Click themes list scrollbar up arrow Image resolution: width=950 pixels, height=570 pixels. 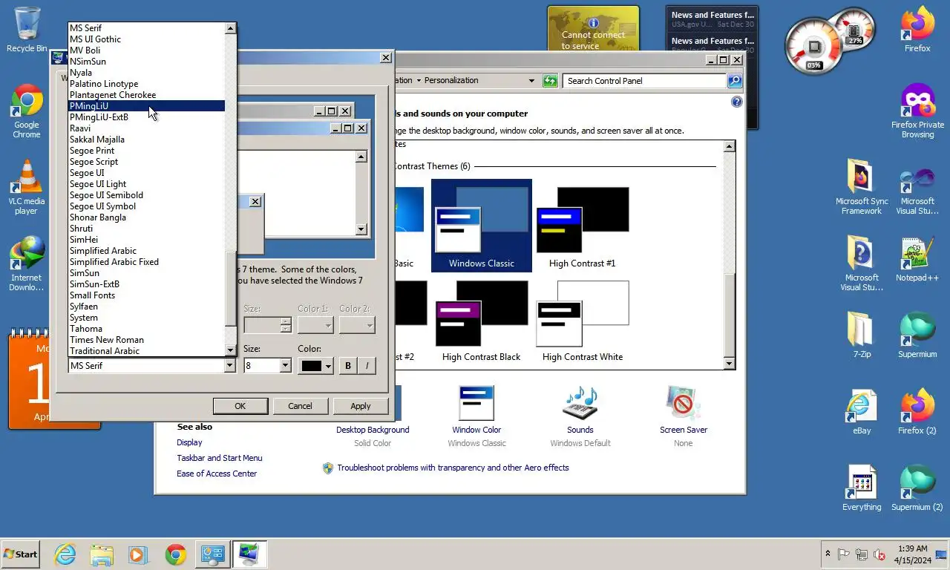pos(729,146)
